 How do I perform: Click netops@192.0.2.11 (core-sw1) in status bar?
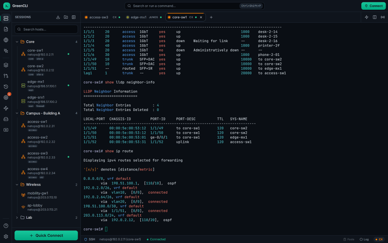(120, 239)
